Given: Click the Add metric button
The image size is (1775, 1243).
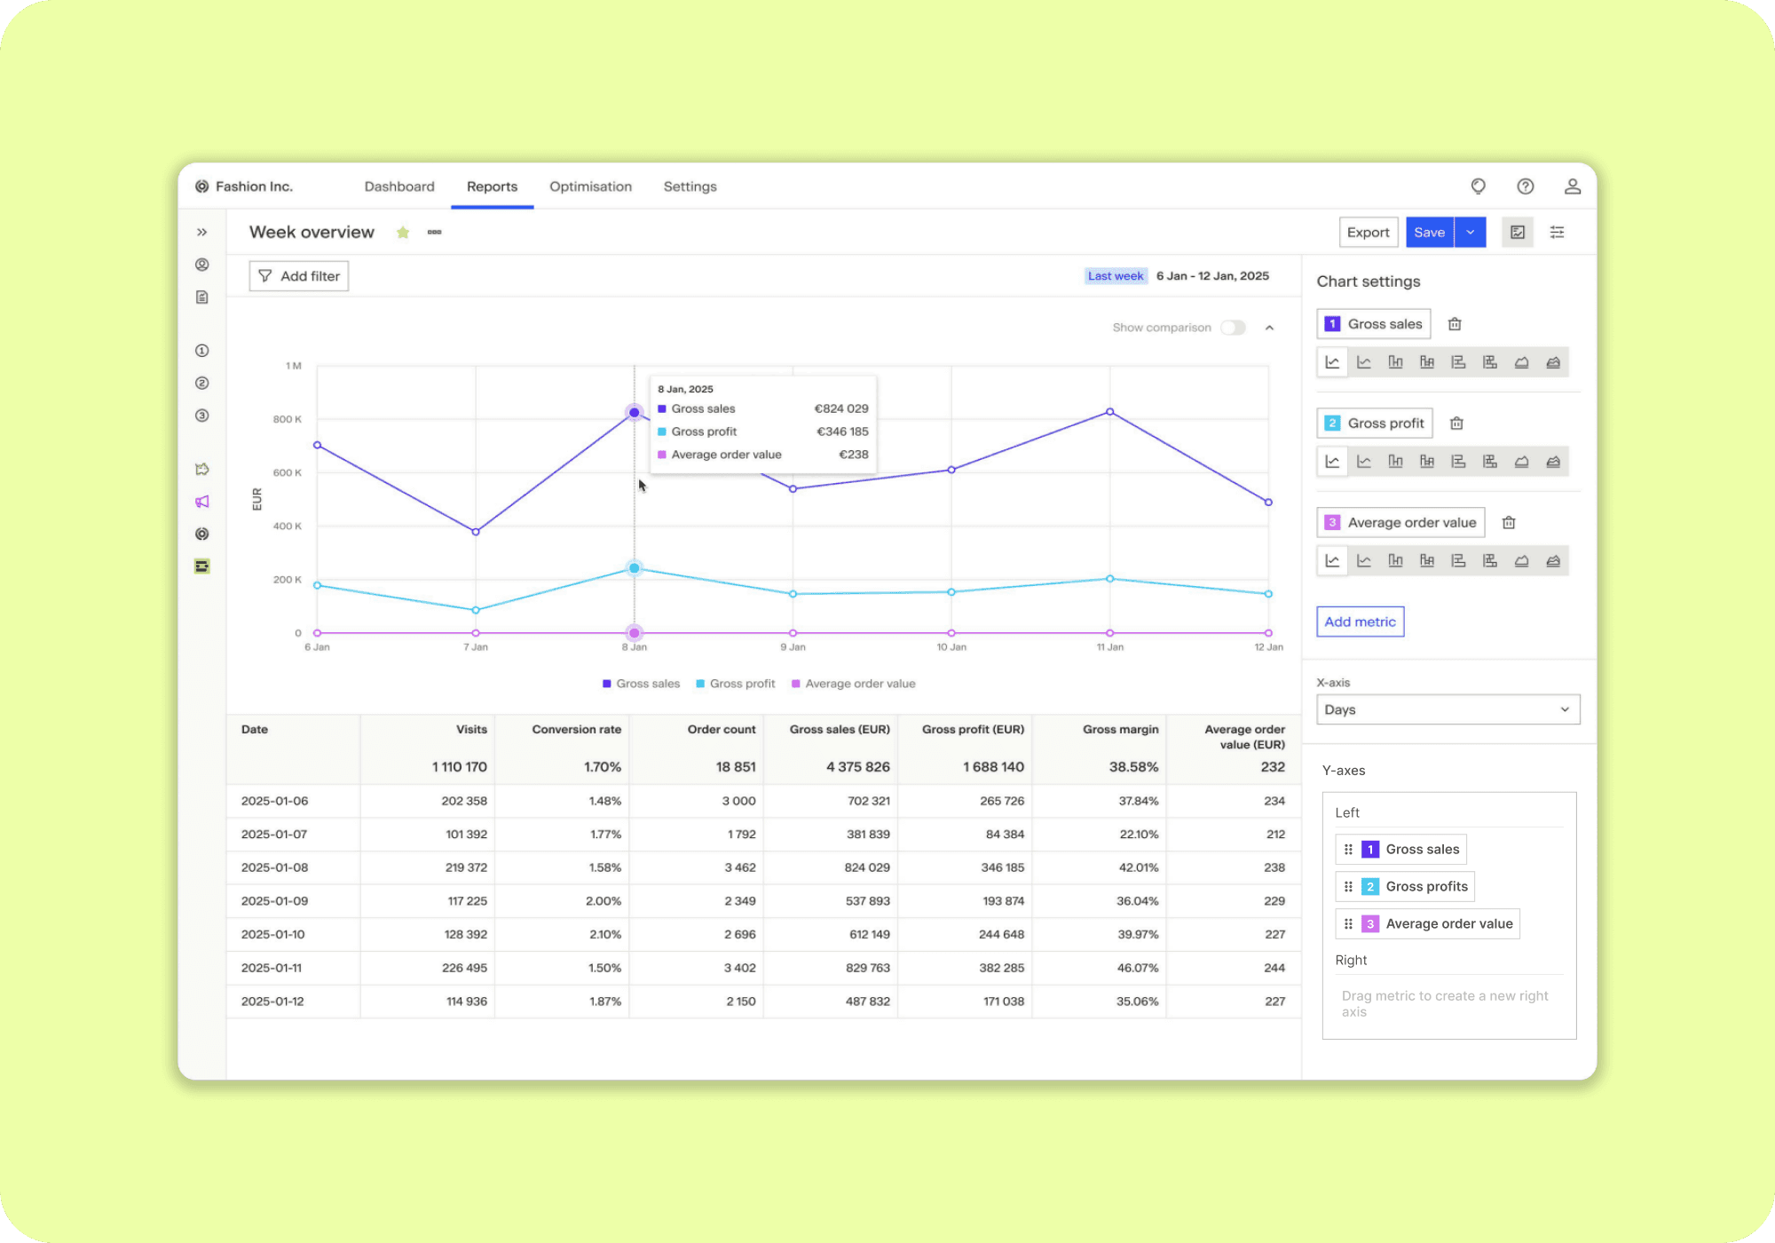Looking at the screenshot, I should (x=1360, y=621).
